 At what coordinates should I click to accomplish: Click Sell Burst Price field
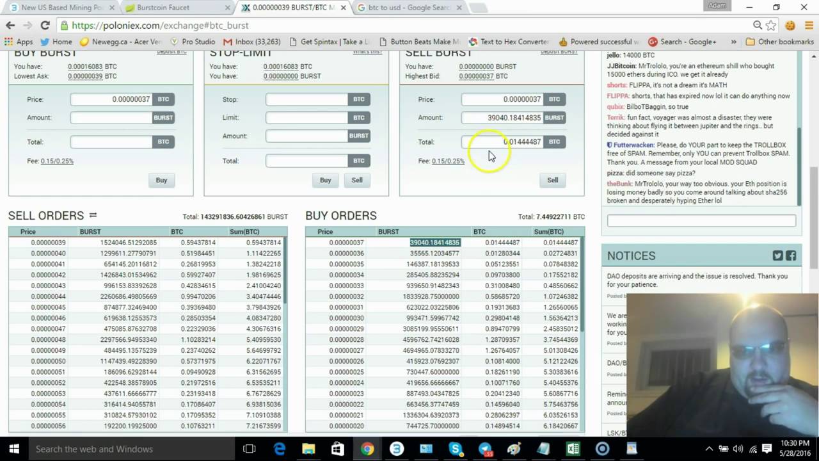click(x=502, y=99)
